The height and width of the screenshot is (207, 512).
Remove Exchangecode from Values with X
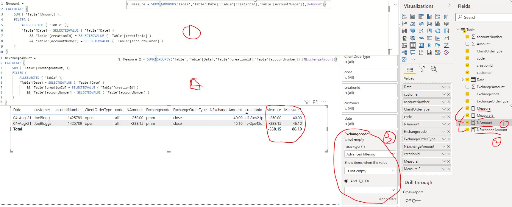pos(449,132)
